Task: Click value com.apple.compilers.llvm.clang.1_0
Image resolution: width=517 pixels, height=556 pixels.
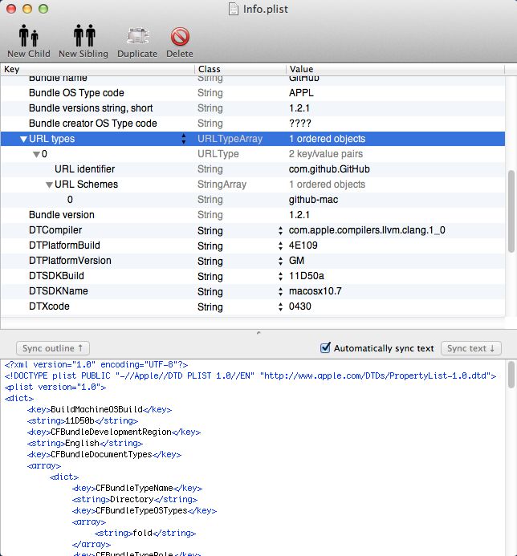Action: (x=367, y=230)
